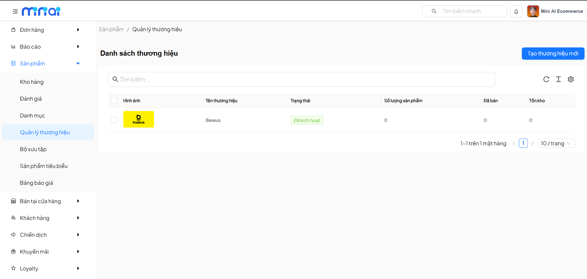
Task: Open the Kho hàng submenu item
Action: (x=32, y=82)
